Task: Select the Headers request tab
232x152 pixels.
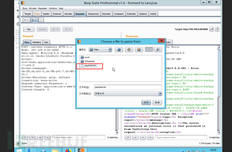Action: 36,42
